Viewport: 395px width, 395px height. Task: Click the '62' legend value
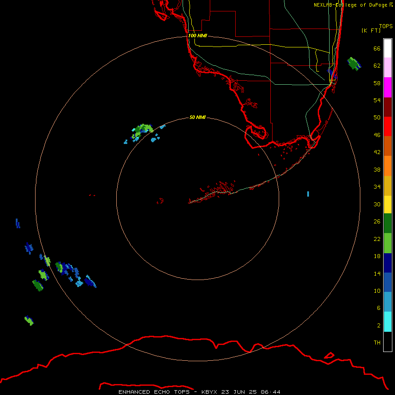377,66
